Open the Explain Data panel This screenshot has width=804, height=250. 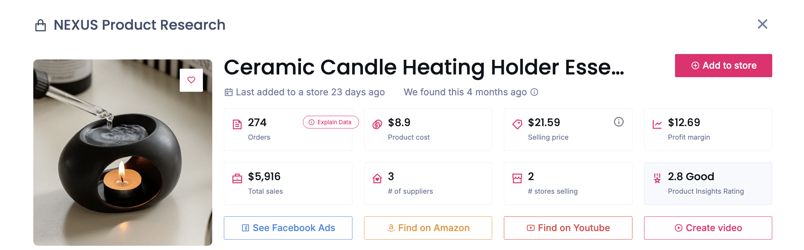click(x=330, y=122)
